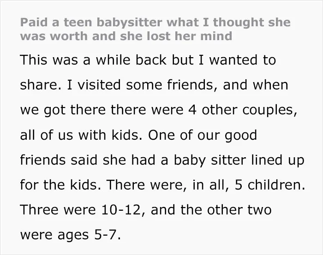Viewport: 323px width, 255px height.
Task: Click the age range '5-7.' on last line
Action: pos(108,235)
